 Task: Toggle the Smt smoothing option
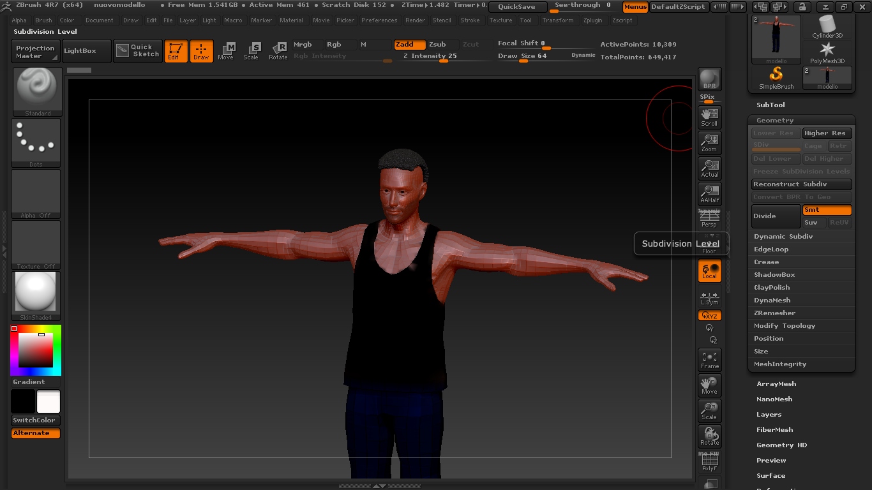(827, 210)
